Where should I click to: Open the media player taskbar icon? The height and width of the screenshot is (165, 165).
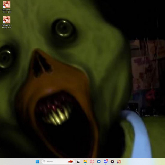point(112,162)
